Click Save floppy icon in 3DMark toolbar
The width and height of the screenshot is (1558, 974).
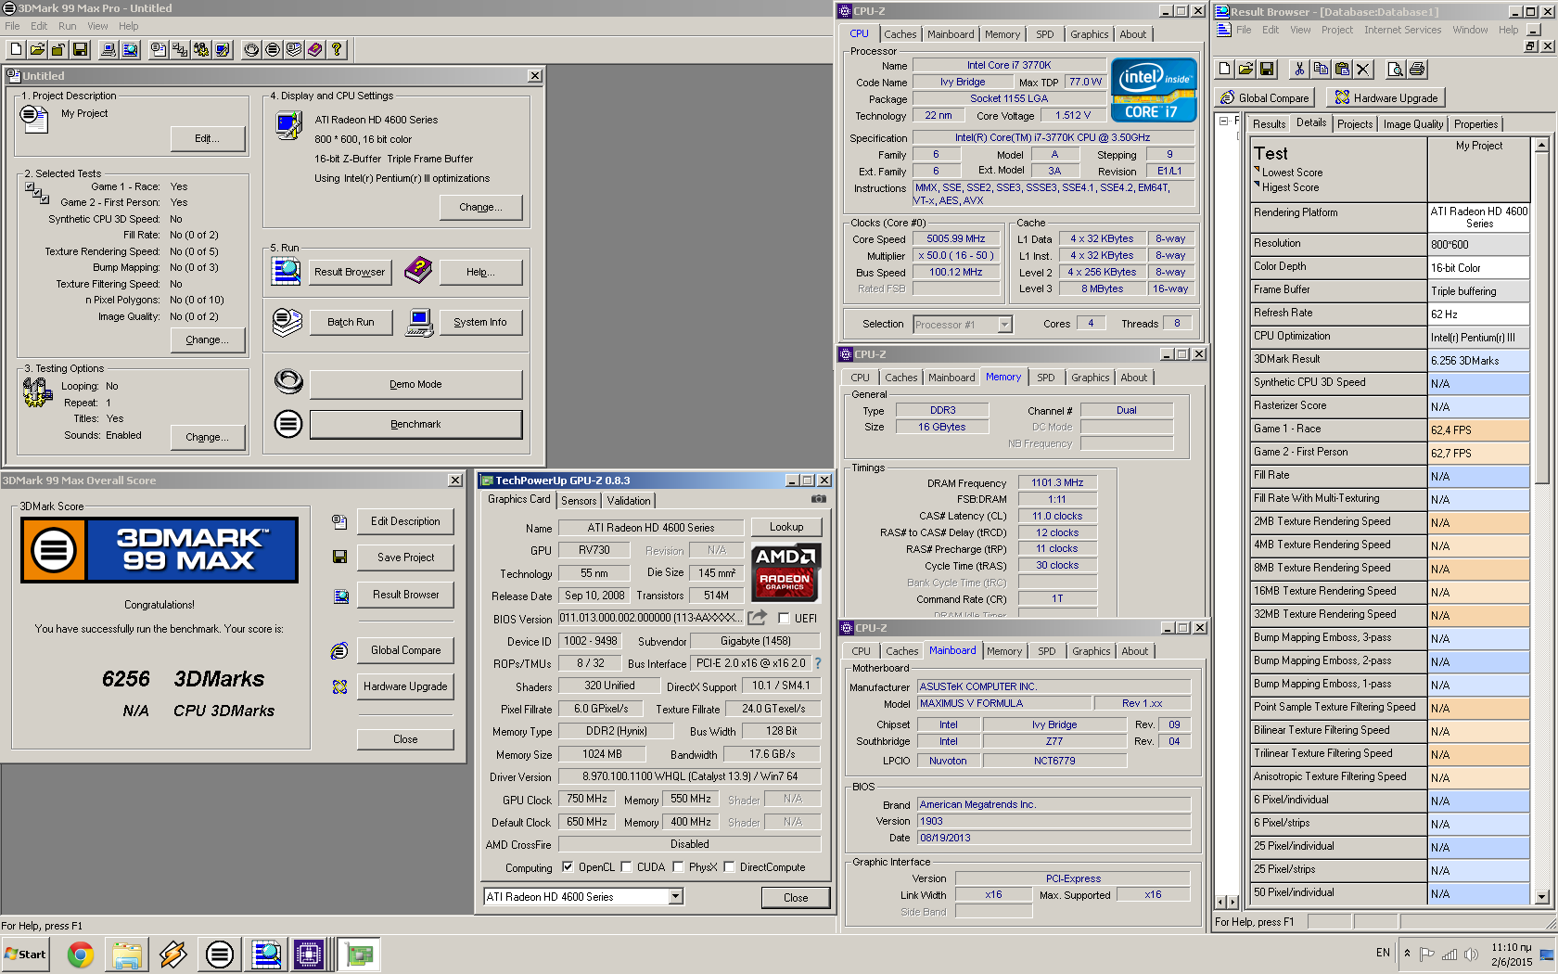point(81,49)
